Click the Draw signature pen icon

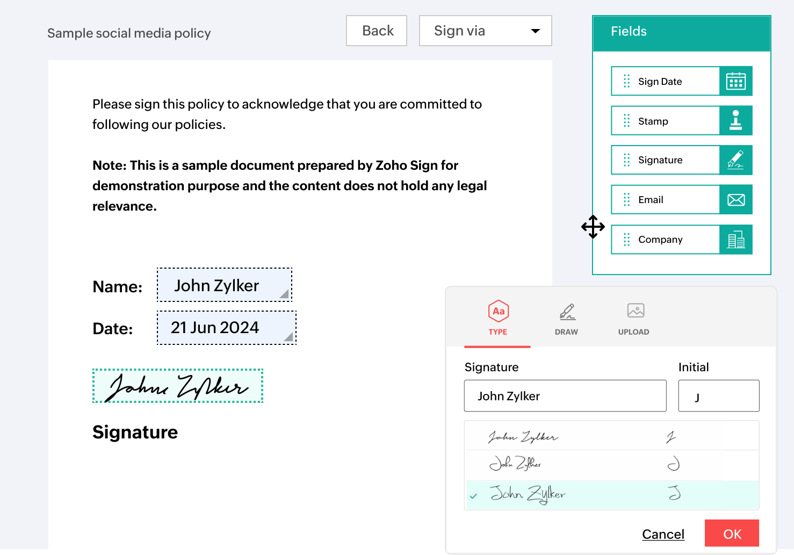coord(566,312)
